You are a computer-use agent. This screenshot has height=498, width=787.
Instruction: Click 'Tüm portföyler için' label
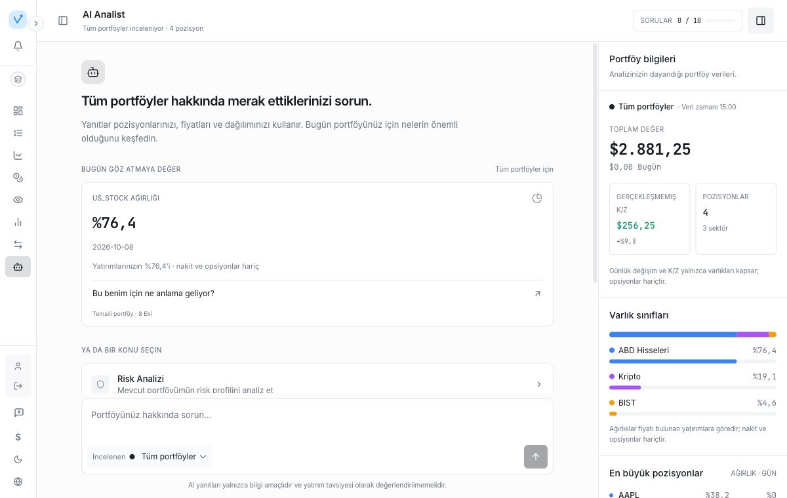(524, 169)
